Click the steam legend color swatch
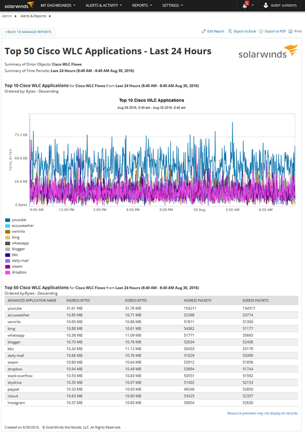The height and width of the screenshot is (435, 305). tap(8, 267)
